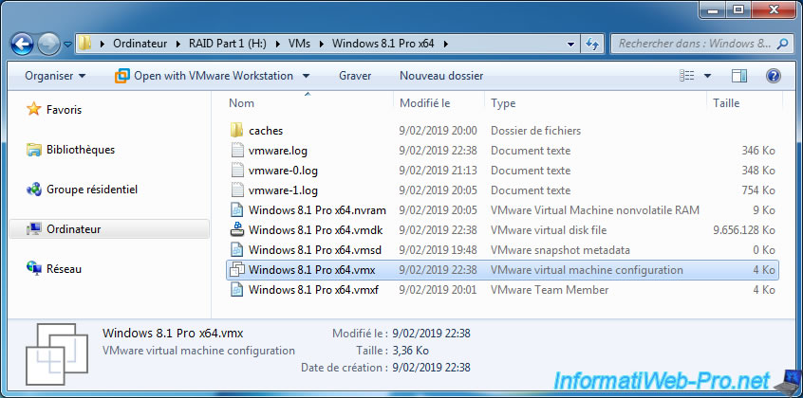Open the Organiser menu
This screenshot has width=803, height=398.
tap(55, 76)
